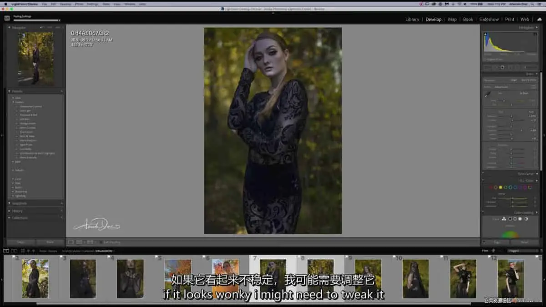This screenshot has width=546, height=307.
Task: Click the Paste button
Action: coord(50,242)
